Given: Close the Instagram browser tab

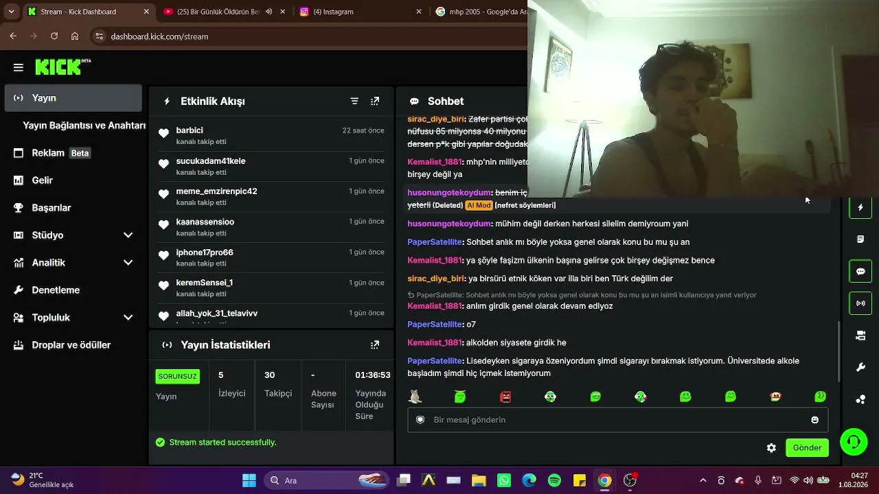Looking at the screenshot, I should pos(419,12).
